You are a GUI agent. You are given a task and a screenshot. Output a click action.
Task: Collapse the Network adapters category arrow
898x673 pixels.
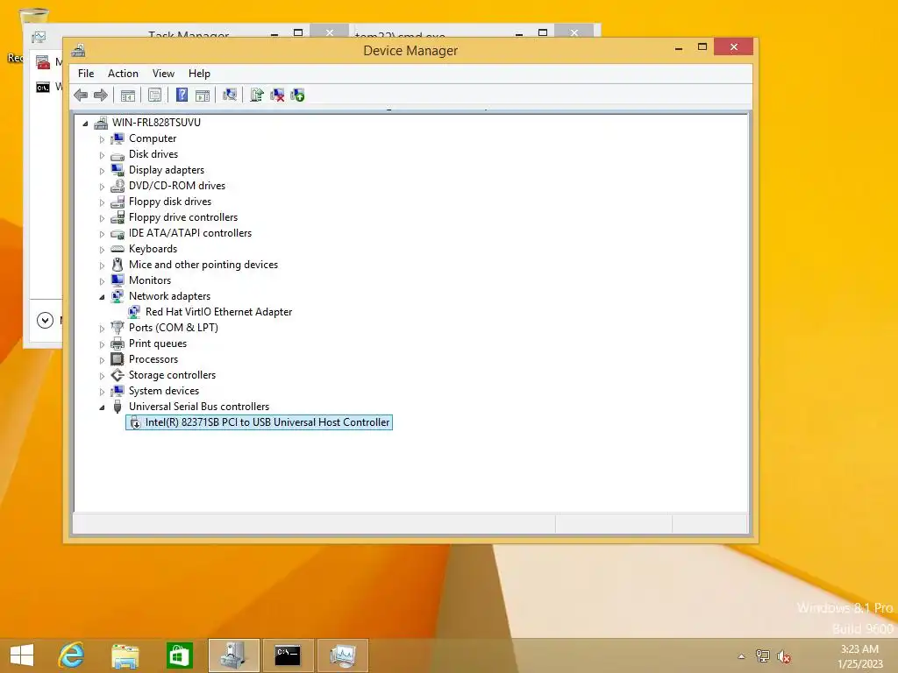(x=102, y=297)
